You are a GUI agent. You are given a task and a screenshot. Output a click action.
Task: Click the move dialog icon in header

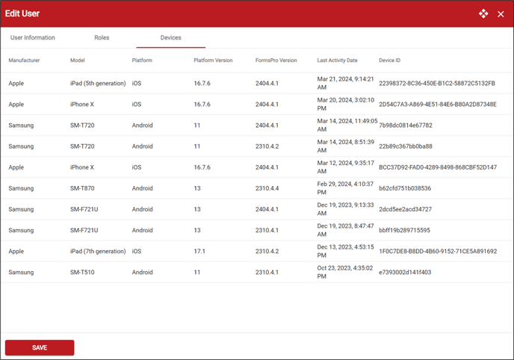(483, 13)
